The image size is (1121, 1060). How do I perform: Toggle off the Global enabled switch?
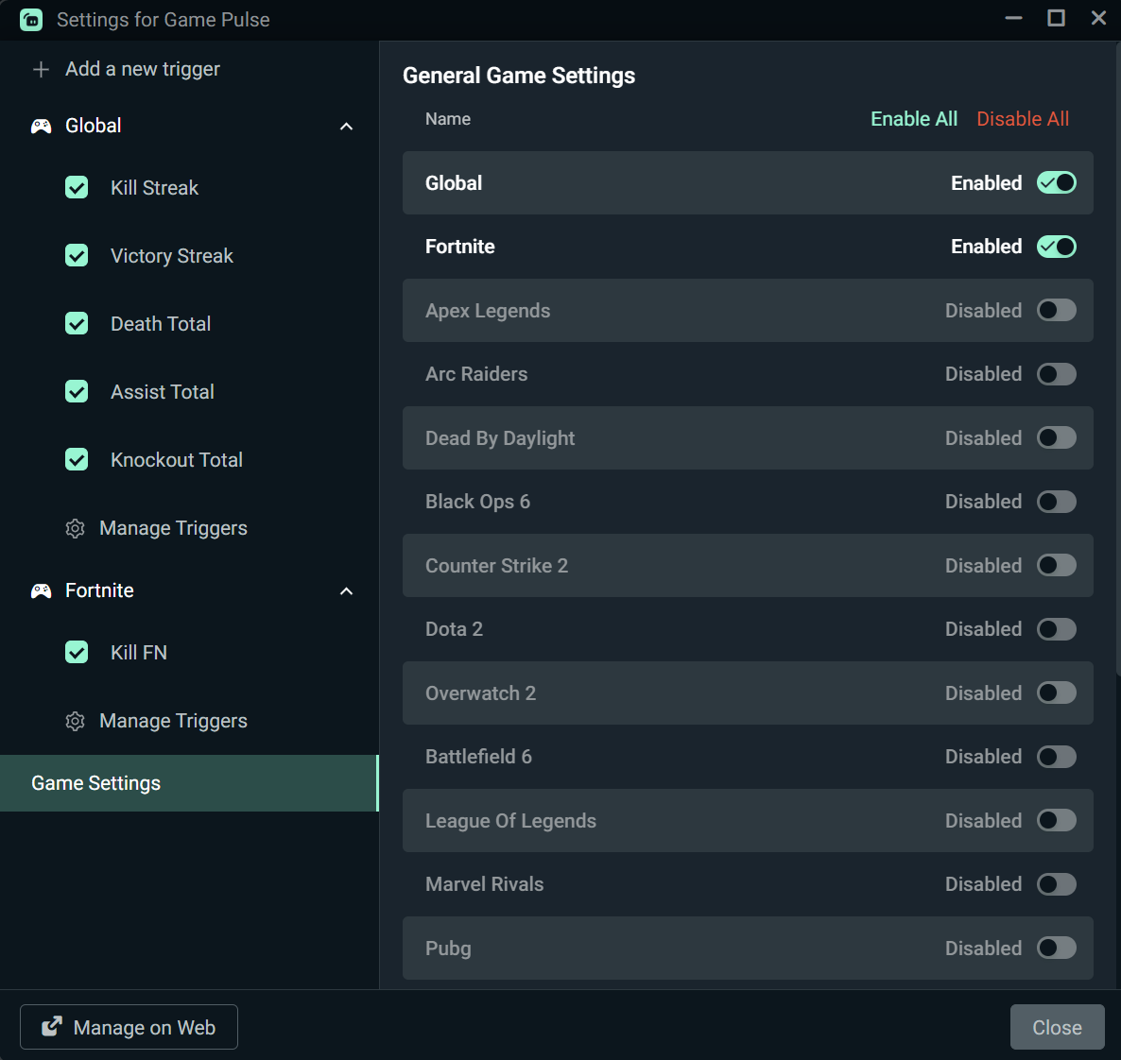tap(1056, 182)
